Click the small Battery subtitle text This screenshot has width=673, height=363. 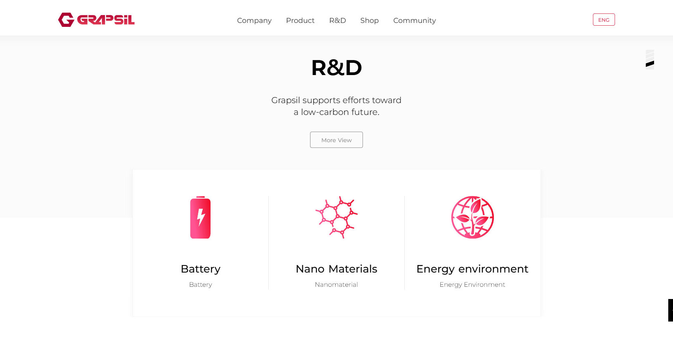(200, 284)
